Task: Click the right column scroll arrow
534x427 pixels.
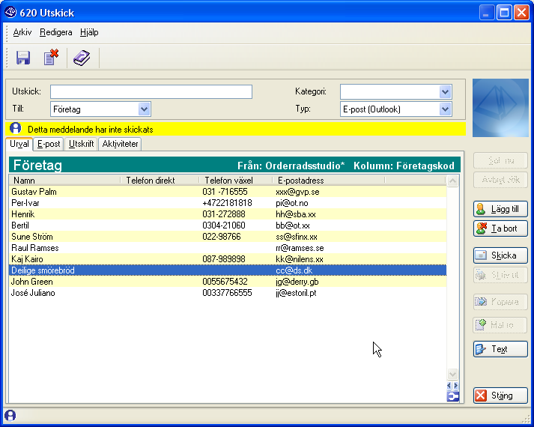Action: point(456,386)
